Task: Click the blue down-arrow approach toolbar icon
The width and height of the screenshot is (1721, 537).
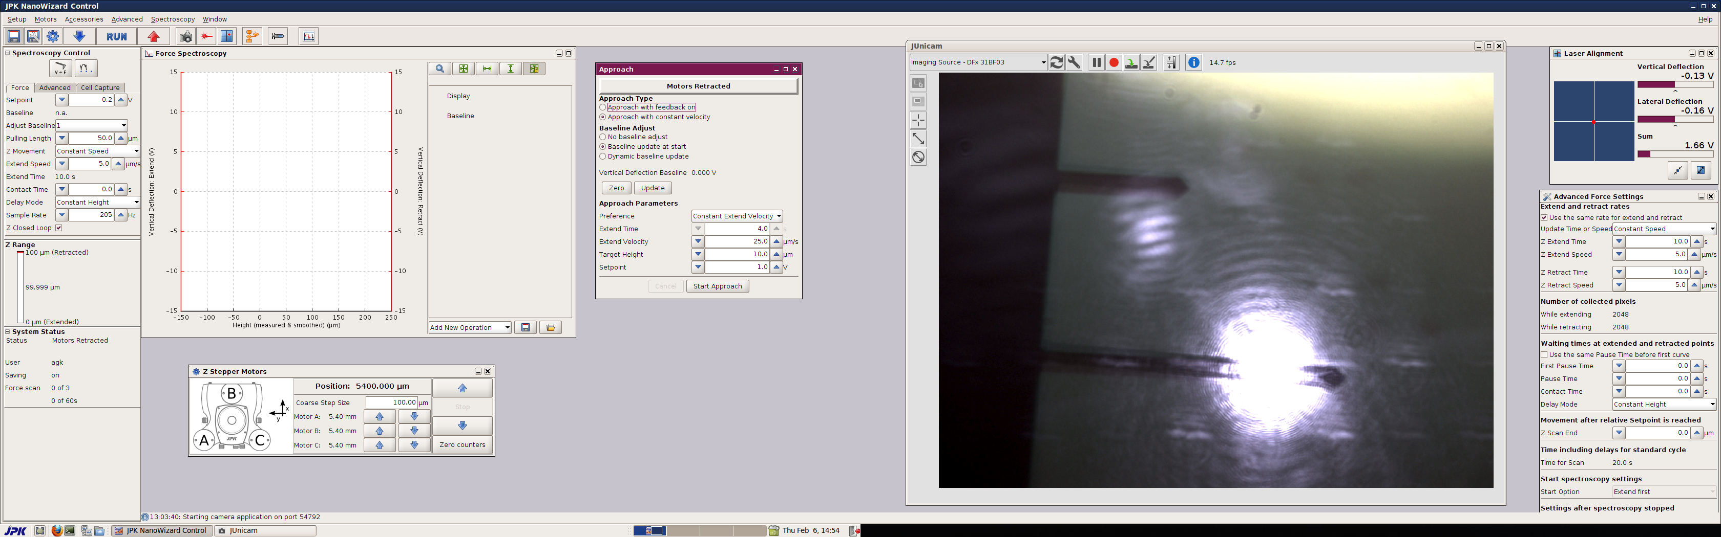Action: pyautogui.click(x=79, y=36)
